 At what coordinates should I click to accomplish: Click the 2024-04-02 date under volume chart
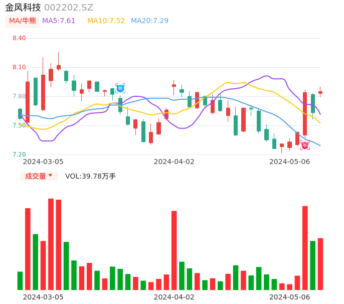coord(174,297)
